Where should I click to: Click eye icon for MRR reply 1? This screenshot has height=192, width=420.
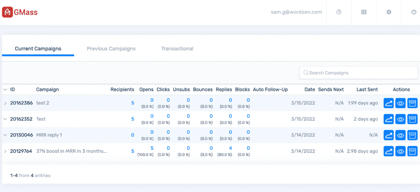pos(400,135)
